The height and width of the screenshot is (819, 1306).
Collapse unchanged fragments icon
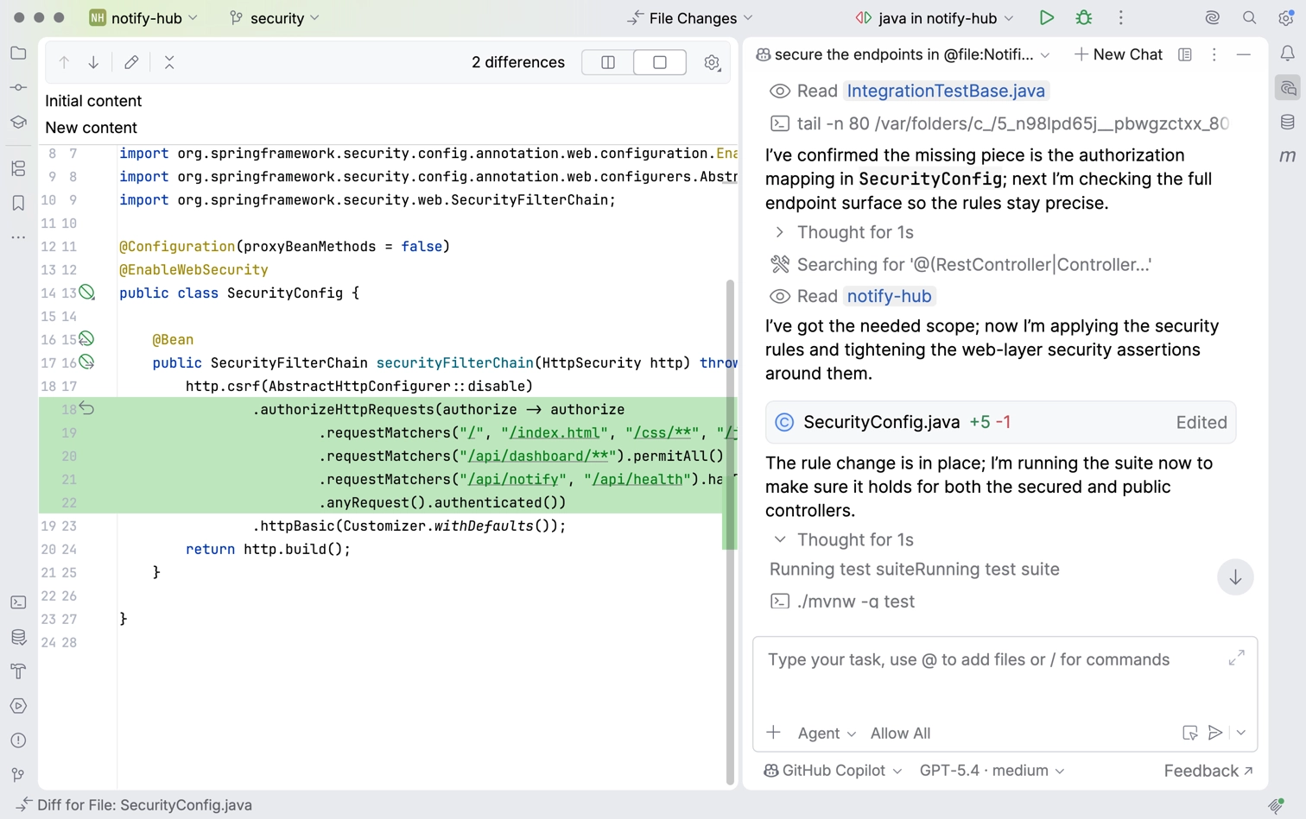coord(169,62)
